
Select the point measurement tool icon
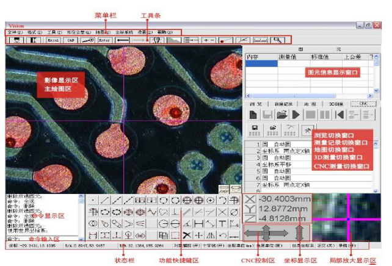pyautogui.click(x=93, y=200)
